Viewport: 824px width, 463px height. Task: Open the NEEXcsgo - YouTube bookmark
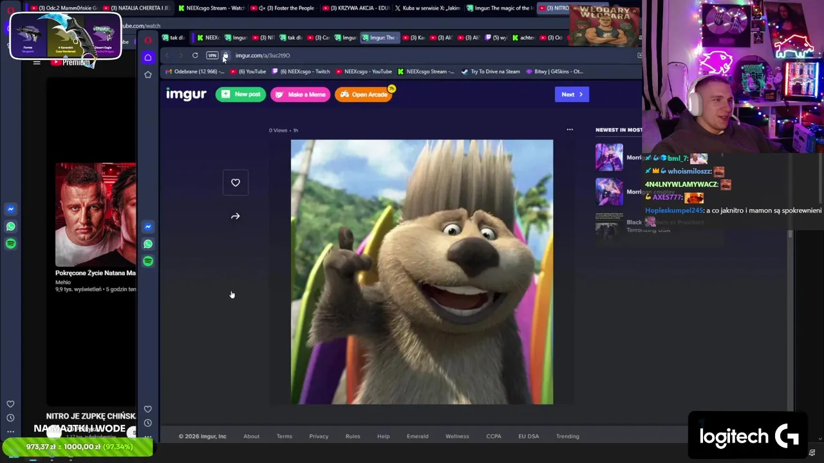[363, 71]
